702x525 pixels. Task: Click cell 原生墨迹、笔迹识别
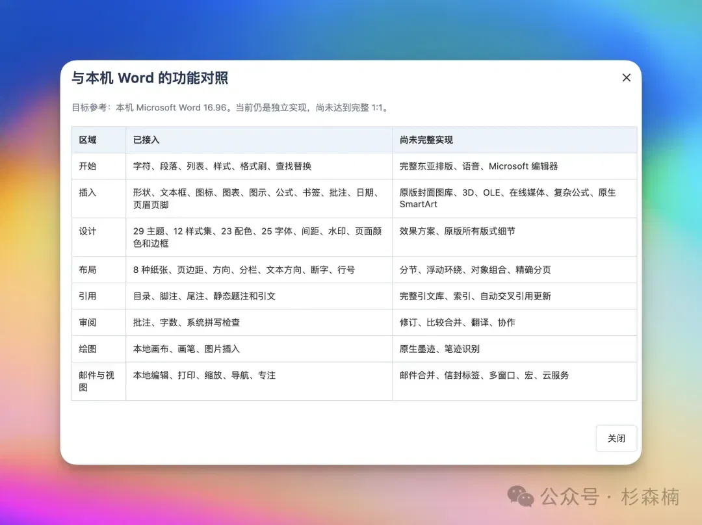515,349
